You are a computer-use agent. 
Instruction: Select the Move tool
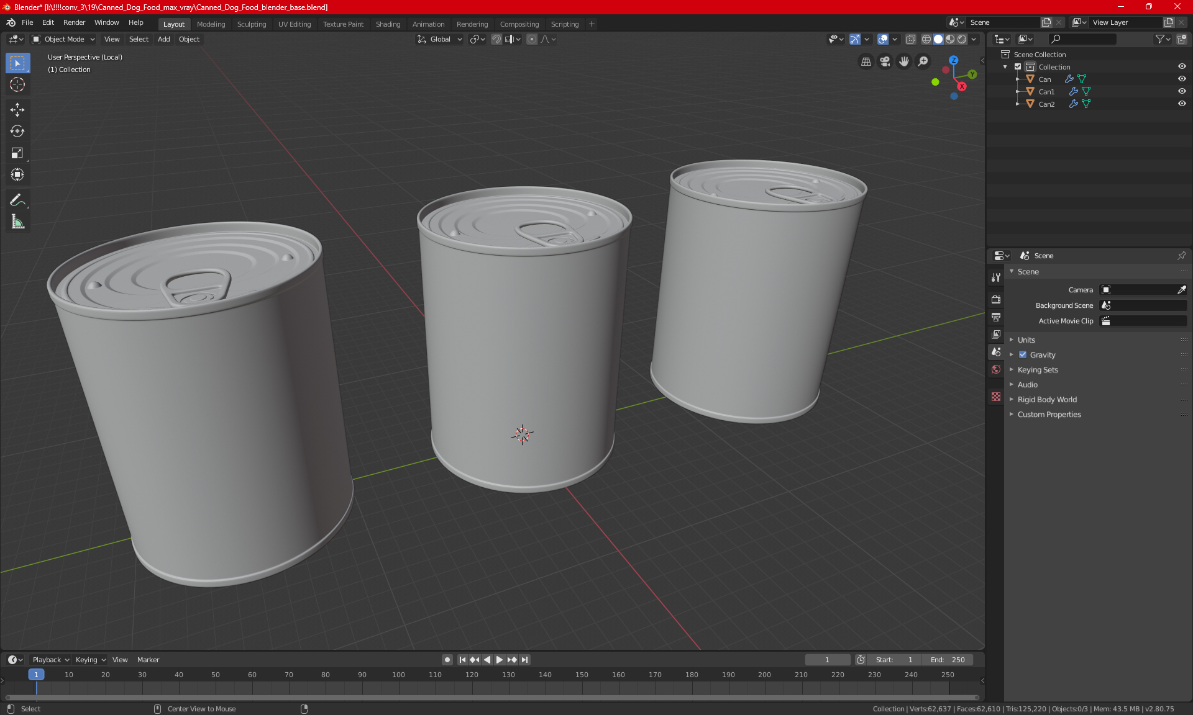17,110
